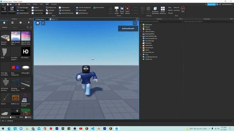234x131 pixels.
Task: Show Stats display option
Action: 170,7
